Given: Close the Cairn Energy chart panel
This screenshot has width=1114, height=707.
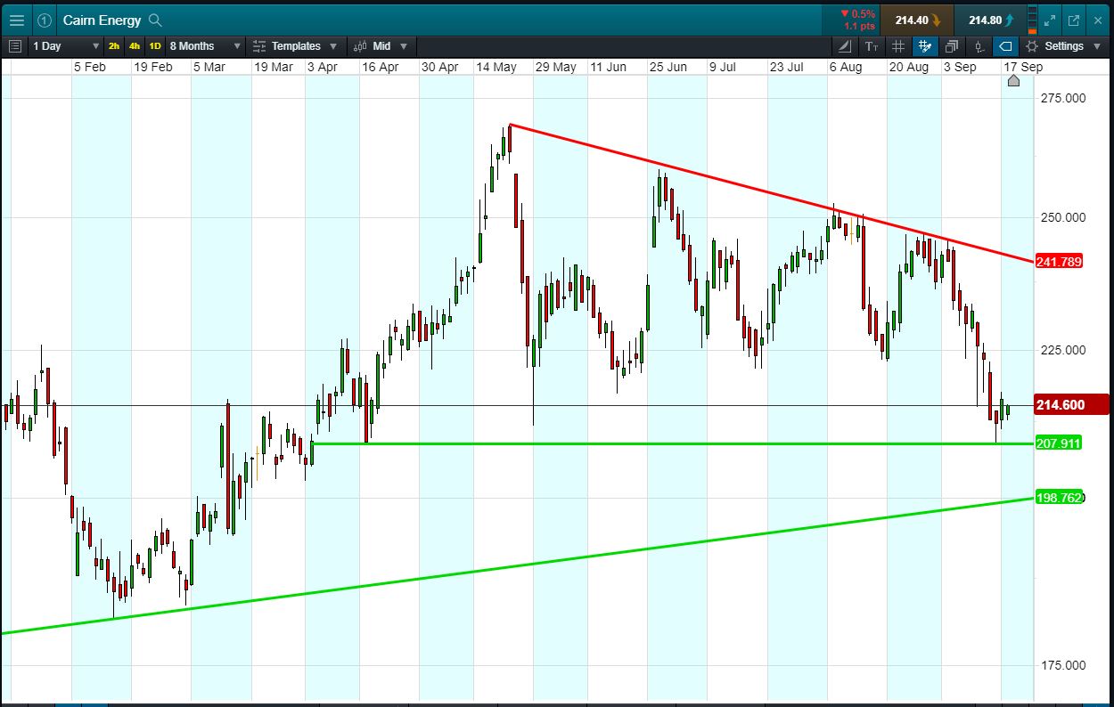Looking at the screenshot, I should [x=1098, y=20].
